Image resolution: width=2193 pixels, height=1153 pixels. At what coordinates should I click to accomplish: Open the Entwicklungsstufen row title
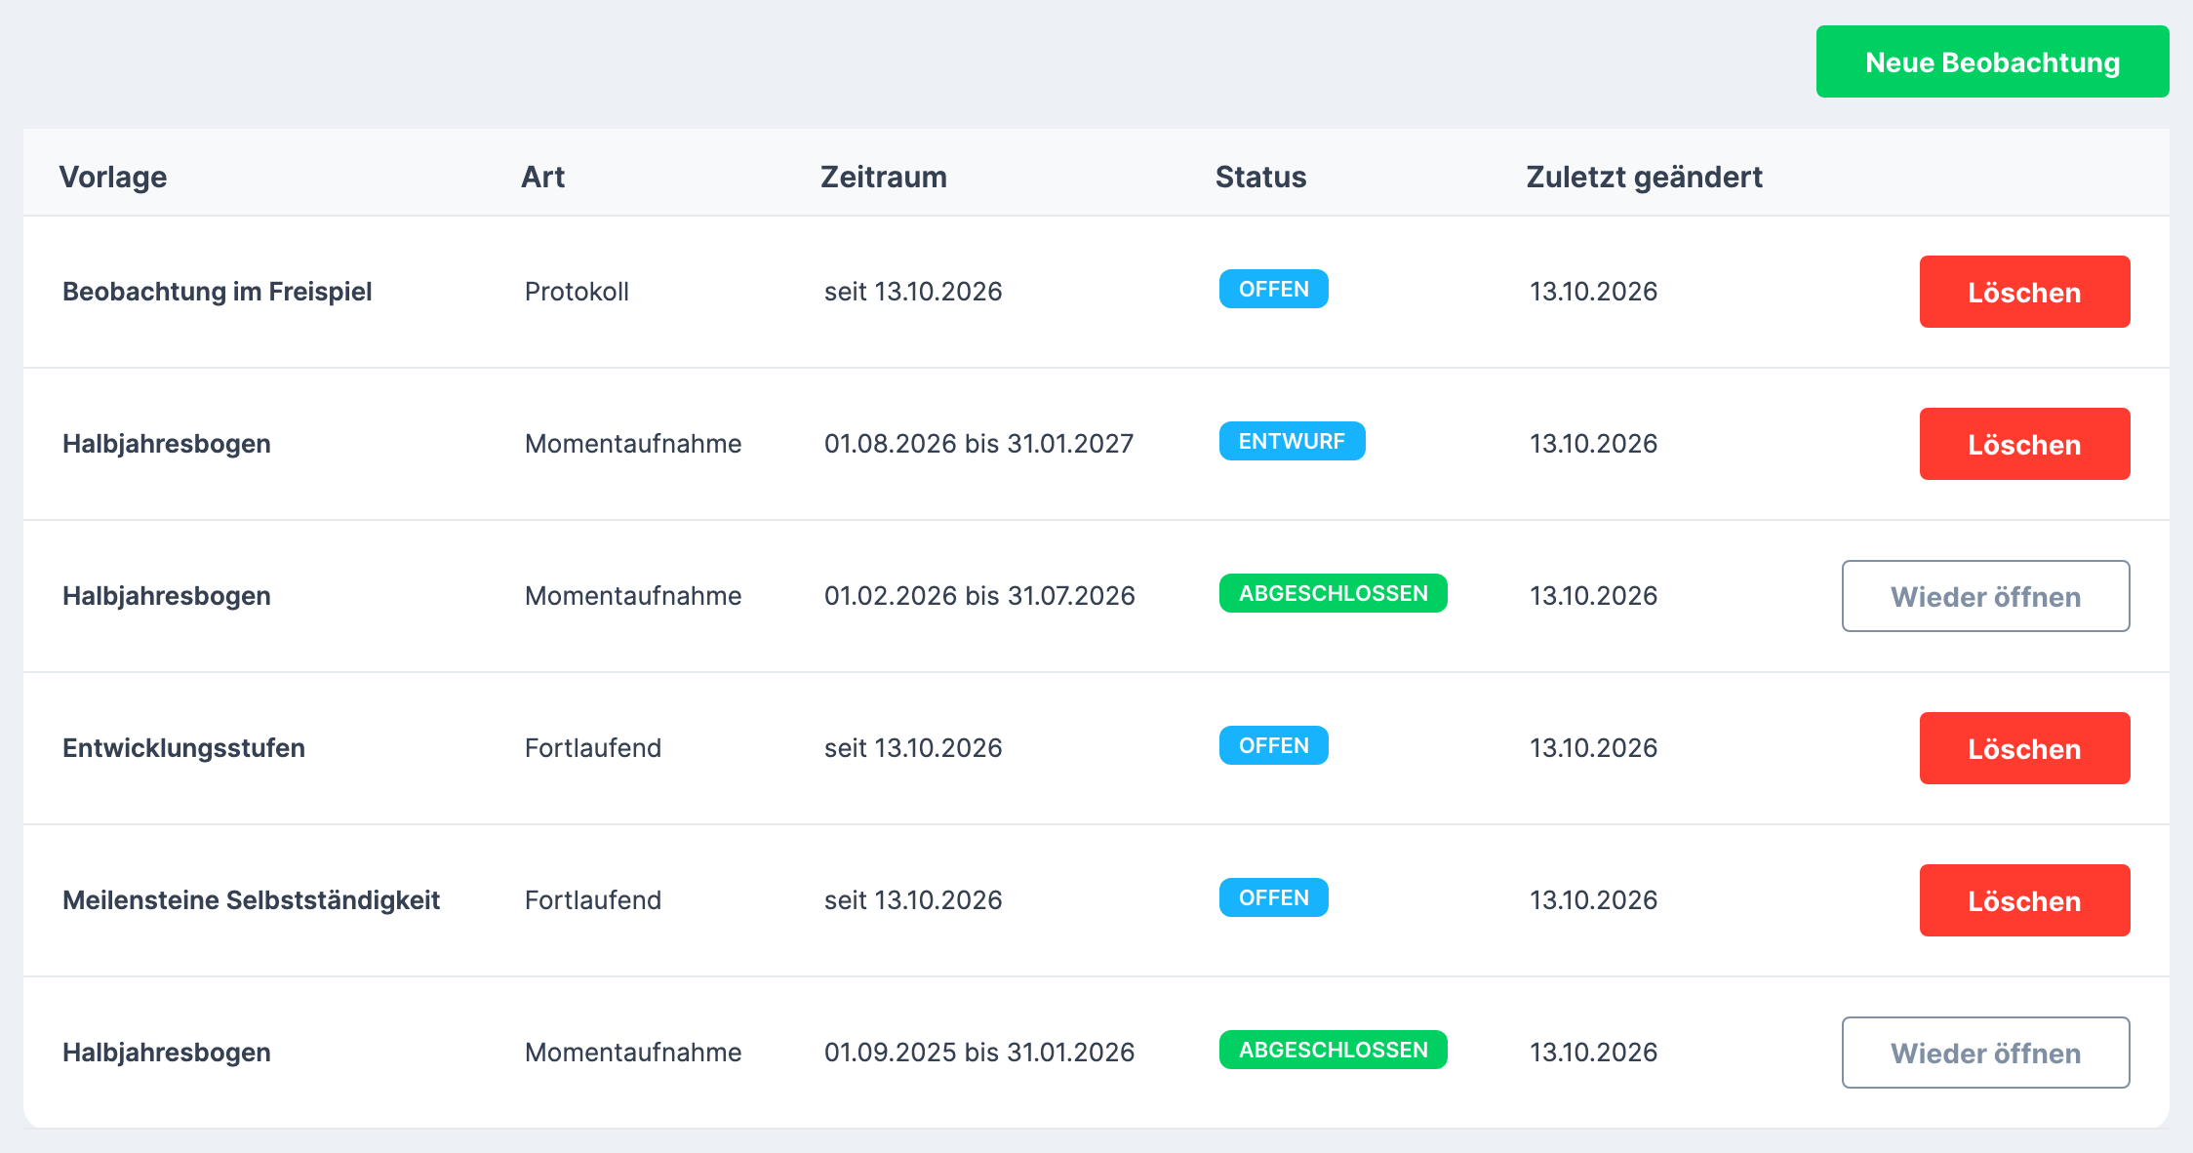click(x=183, y=748)
